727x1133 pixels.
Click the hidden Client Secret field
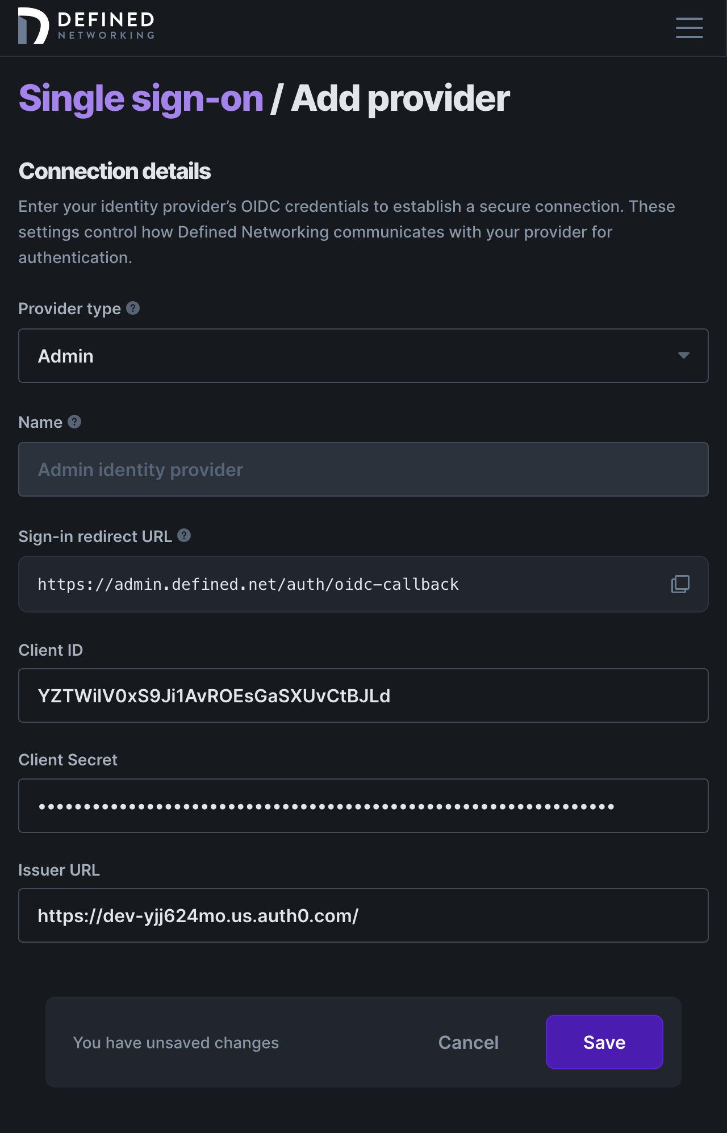(x=363, y=805)
